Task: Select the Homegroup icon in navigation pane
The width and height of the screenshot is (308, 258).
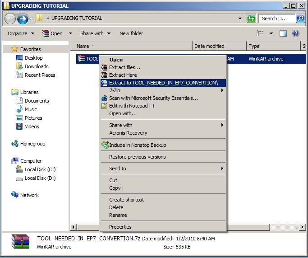Action: 15,144
